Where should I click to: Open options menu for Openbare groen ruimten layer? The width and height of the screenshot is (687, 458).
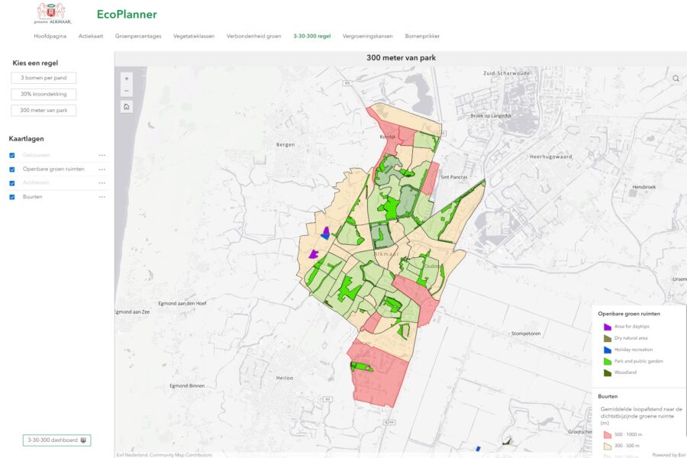point(102,169)
